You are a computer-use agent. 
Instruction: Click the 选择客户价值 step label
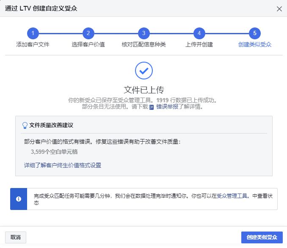[x=88, y=44]
